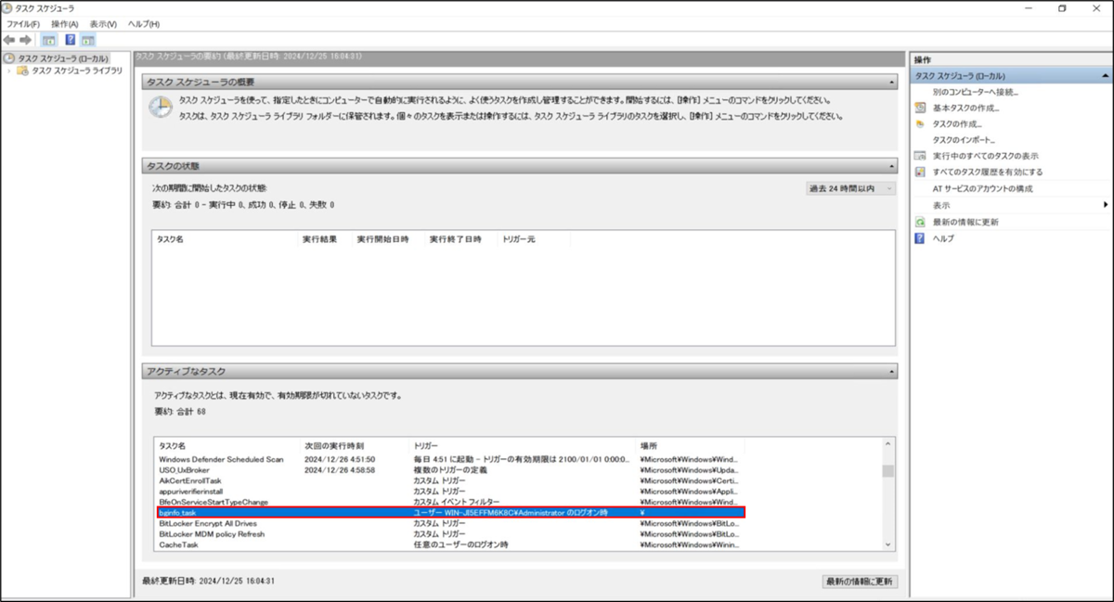Click the forward navigation arrow
Viewport: 1114px width, 602px height.
point(23,40)
